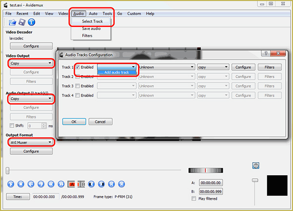Choose Select Track from the Audio menu
The image size is (293, 211).
[x=91, y=21]
